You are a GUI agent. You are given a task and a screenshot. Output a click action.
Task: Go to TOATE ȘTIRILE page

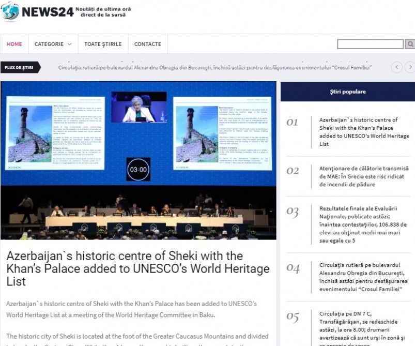(103, 44)
